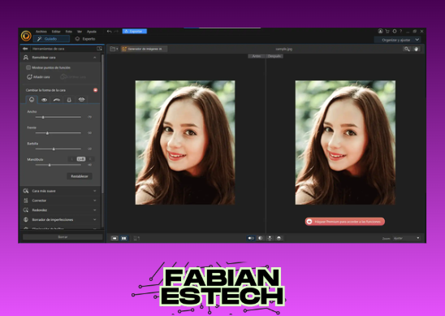The image size is (445, 316).
Task: Switch to side-by-side compare view
Action: tap(124, 238)
